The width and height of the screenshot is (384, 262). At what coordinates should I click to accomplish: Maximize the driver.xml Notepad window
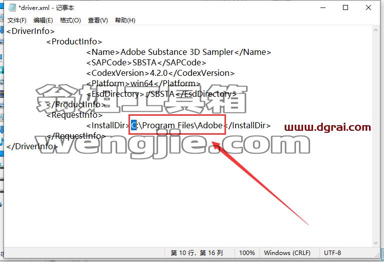tap(345, 7)
